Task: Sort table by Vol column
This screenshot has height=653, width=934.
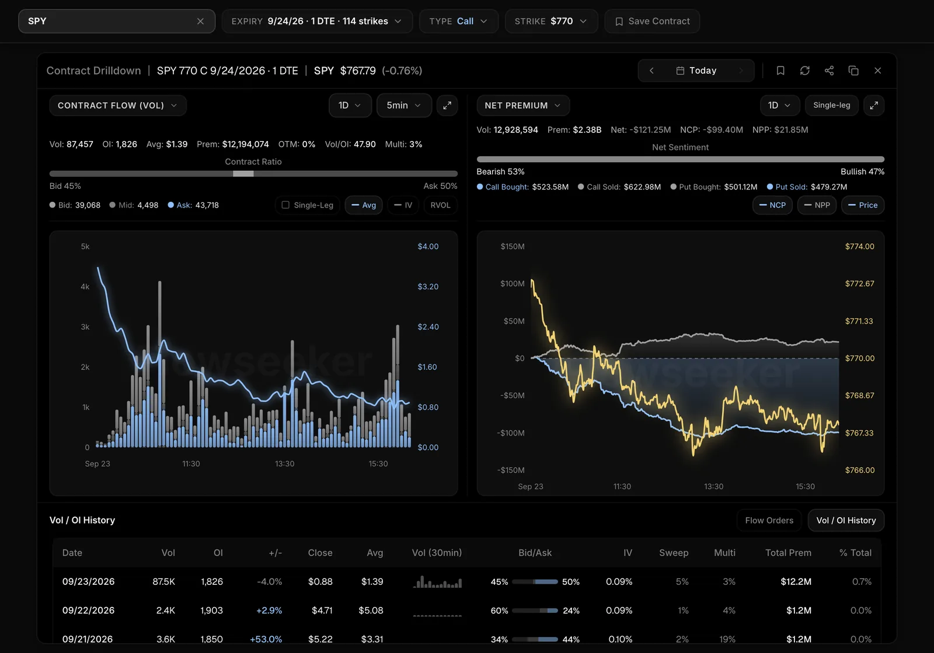Action: point(168,553)
